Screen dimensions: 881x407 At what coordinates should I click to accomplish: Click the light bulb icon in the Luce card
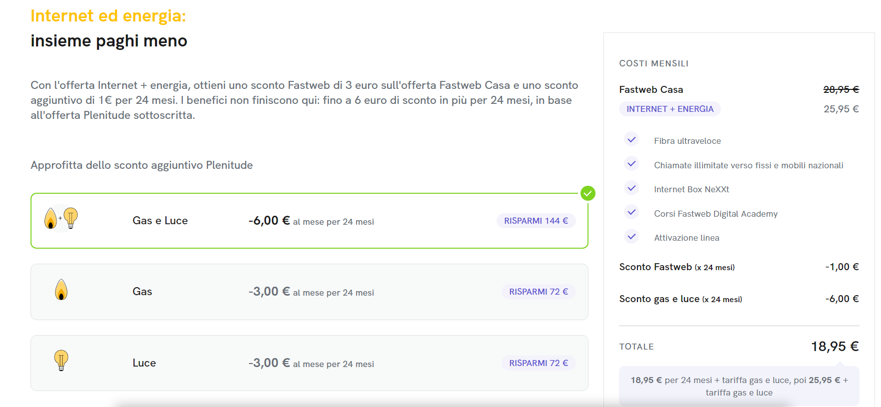pyautogui.click(x=61, y=361)
